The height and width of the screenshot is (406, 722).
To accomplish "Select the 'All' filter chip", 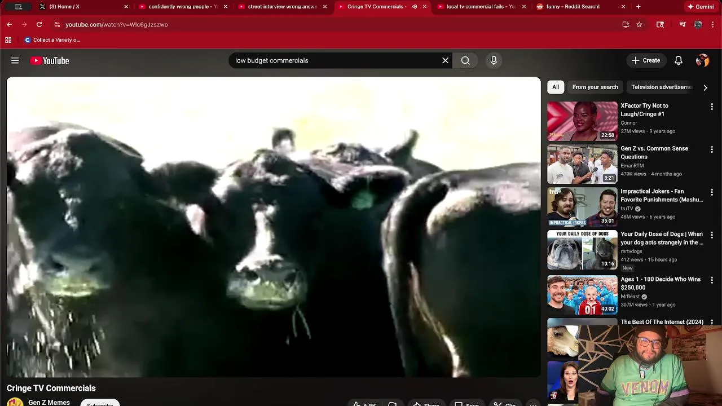I will coord(556,87).
